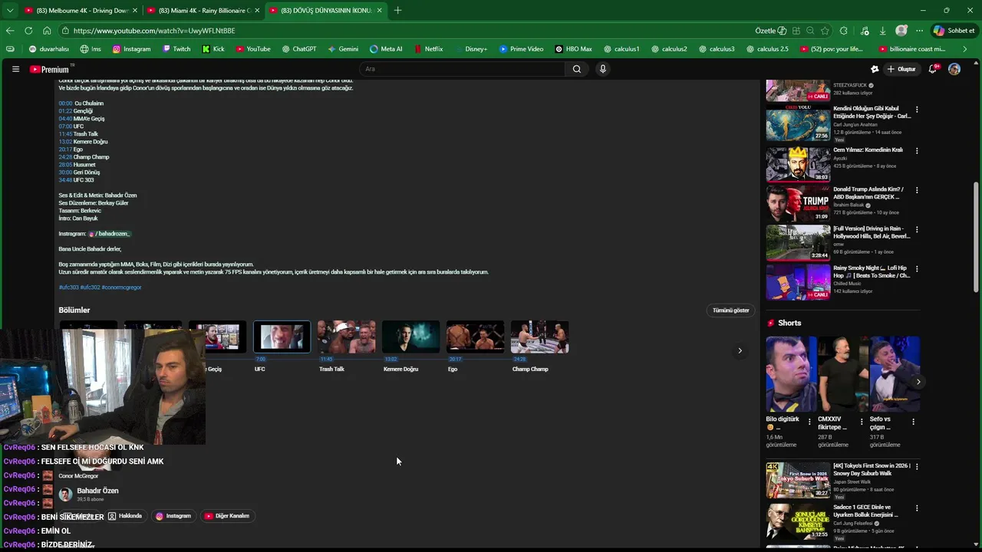Open channel Hakkında button
This screenshot has width=982, height=552.
126,516
